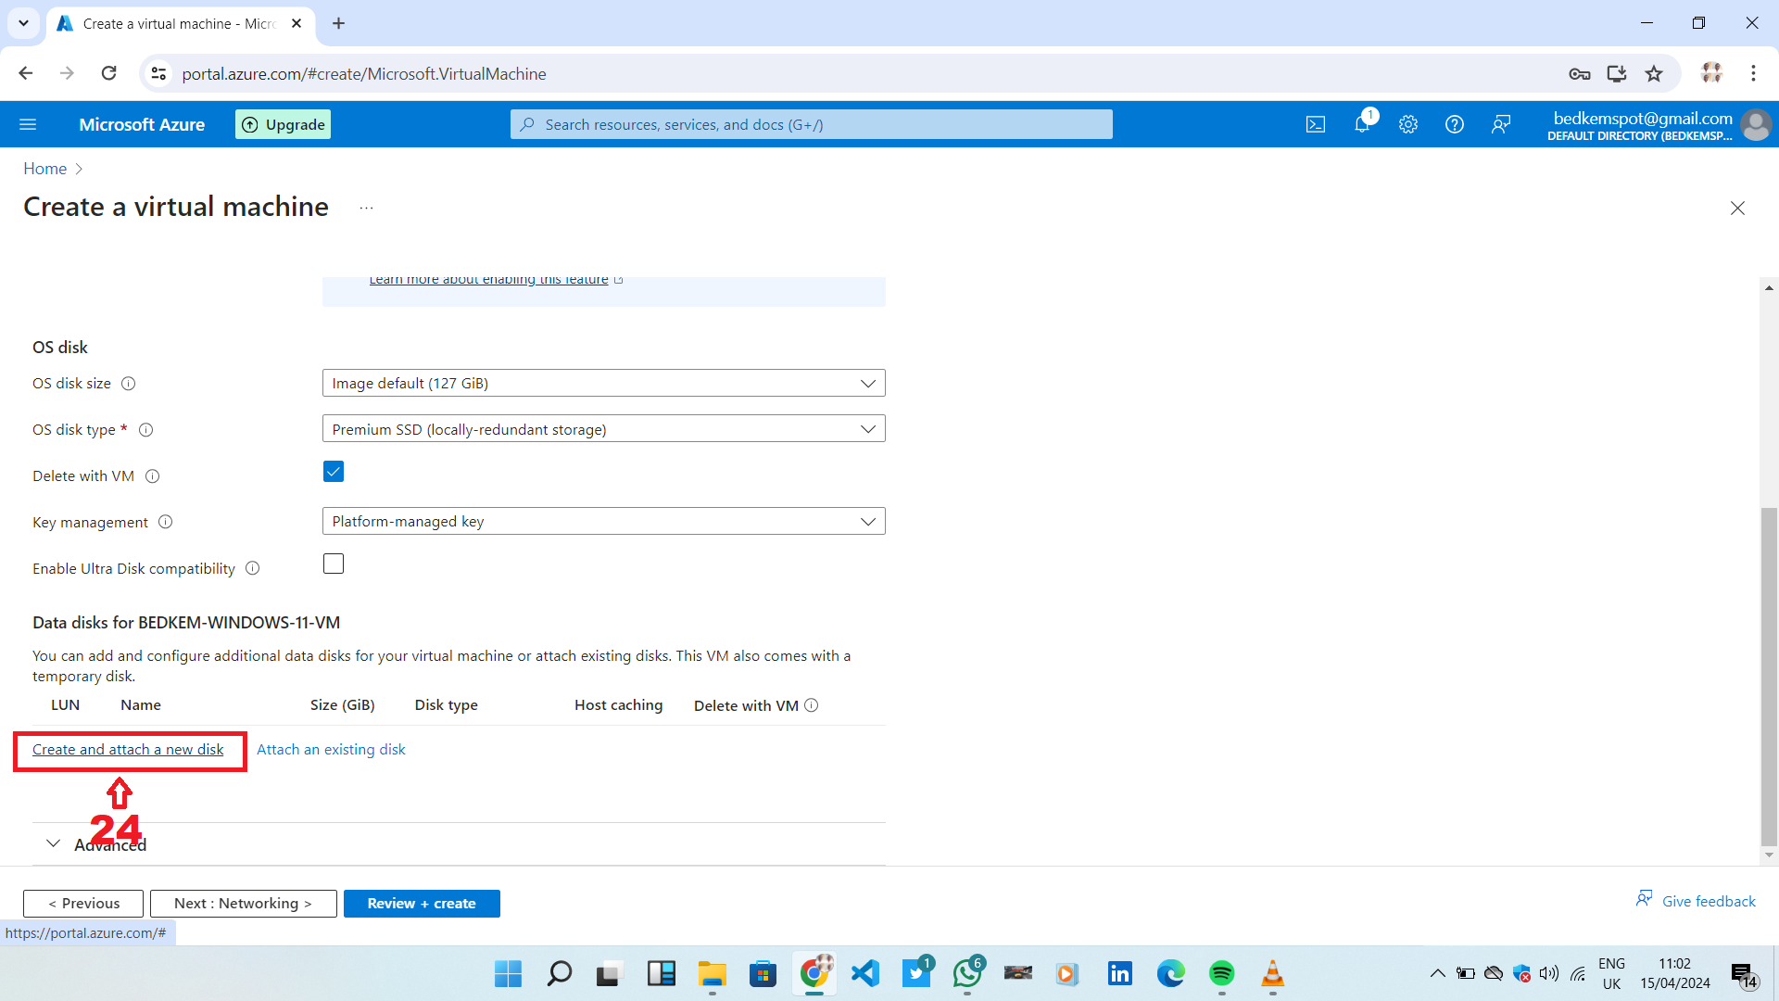Click the help question mark icon
The width and height of the screenshot is (1779, 1001).
(x=1455, y=124)
